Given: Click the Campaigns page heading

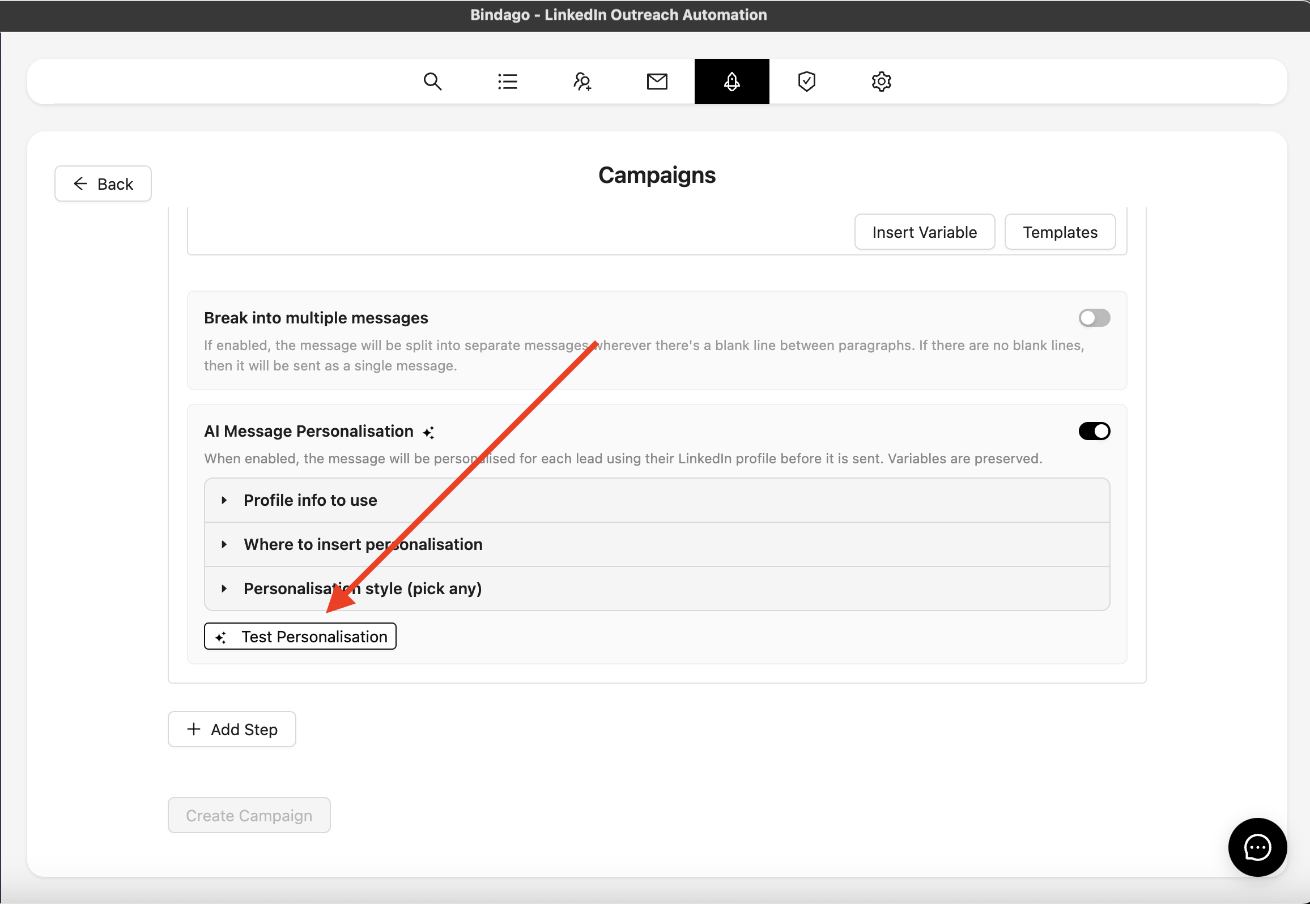Looking at the screenshot, I should click(657, 175).
